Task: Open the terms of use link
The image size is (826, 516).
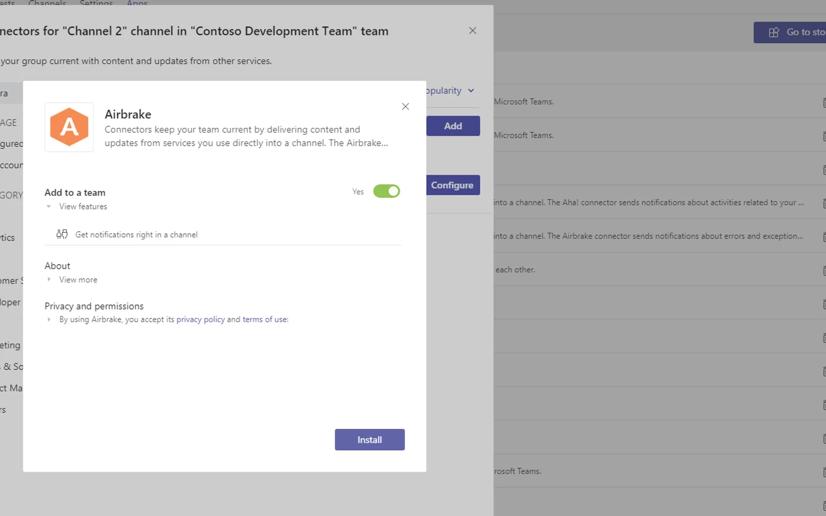Action: [x=265, y=319]
